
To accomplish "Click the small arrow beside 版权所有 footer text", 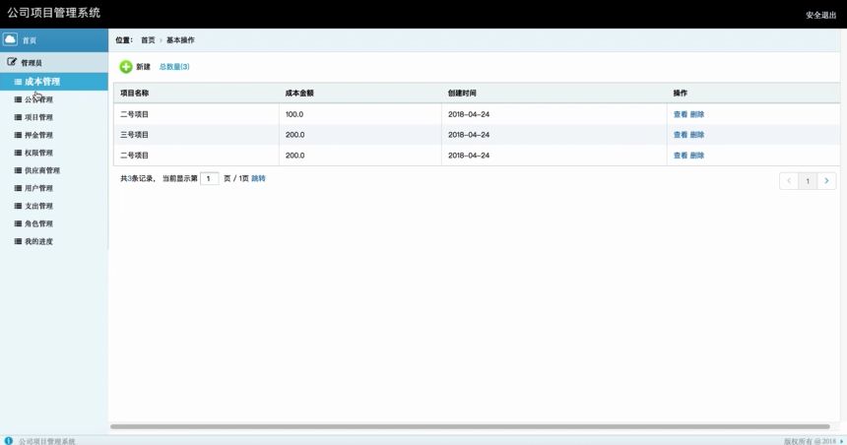I will tap(841, 441).
